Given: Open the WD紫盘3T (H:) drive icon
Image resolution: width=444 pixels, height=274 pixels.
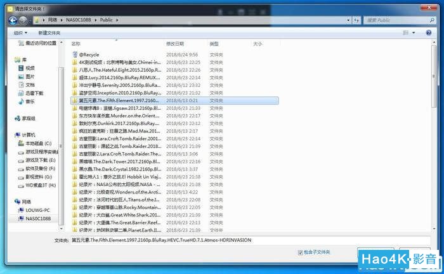Looking at the screenshot, I should point(21,186).
